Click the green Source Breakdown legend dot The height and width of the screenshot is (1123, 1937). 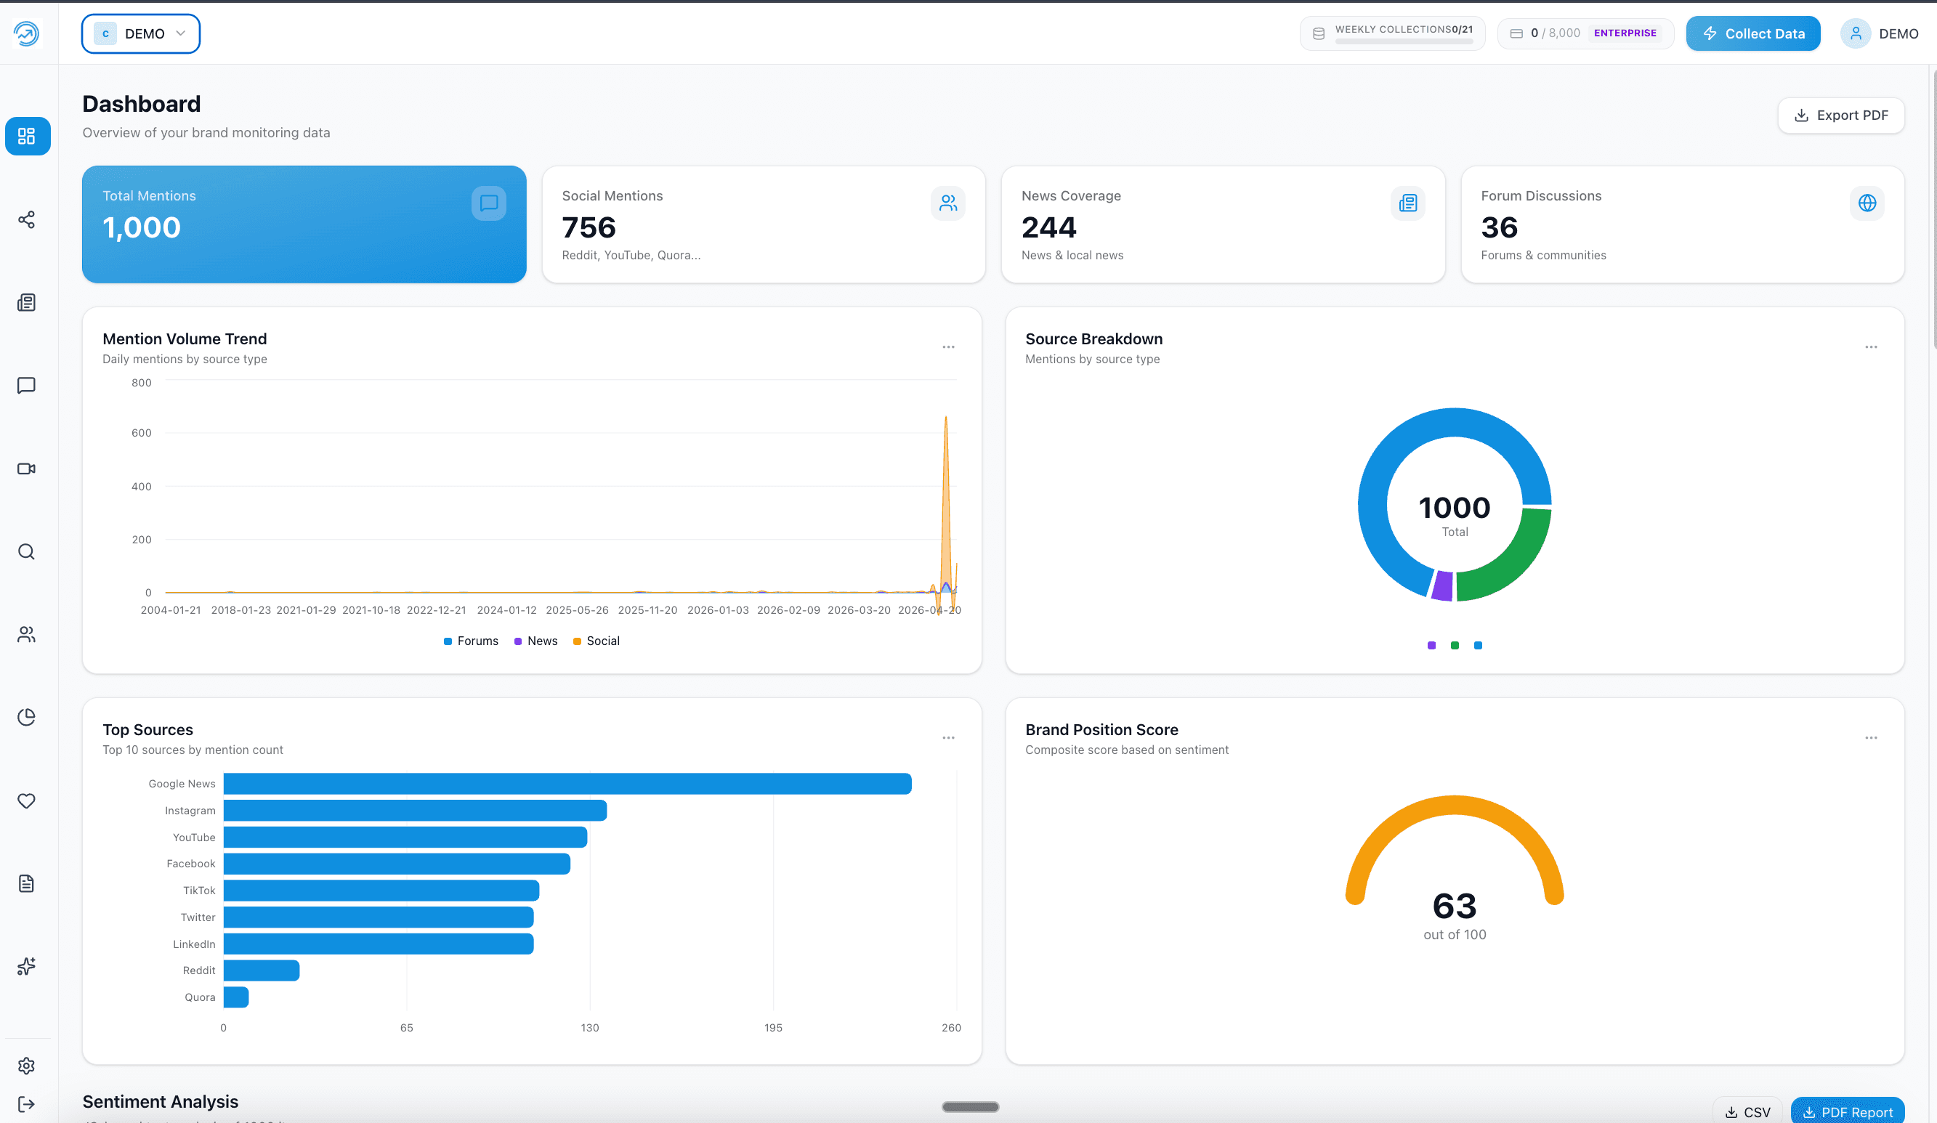pos(1455,646)
